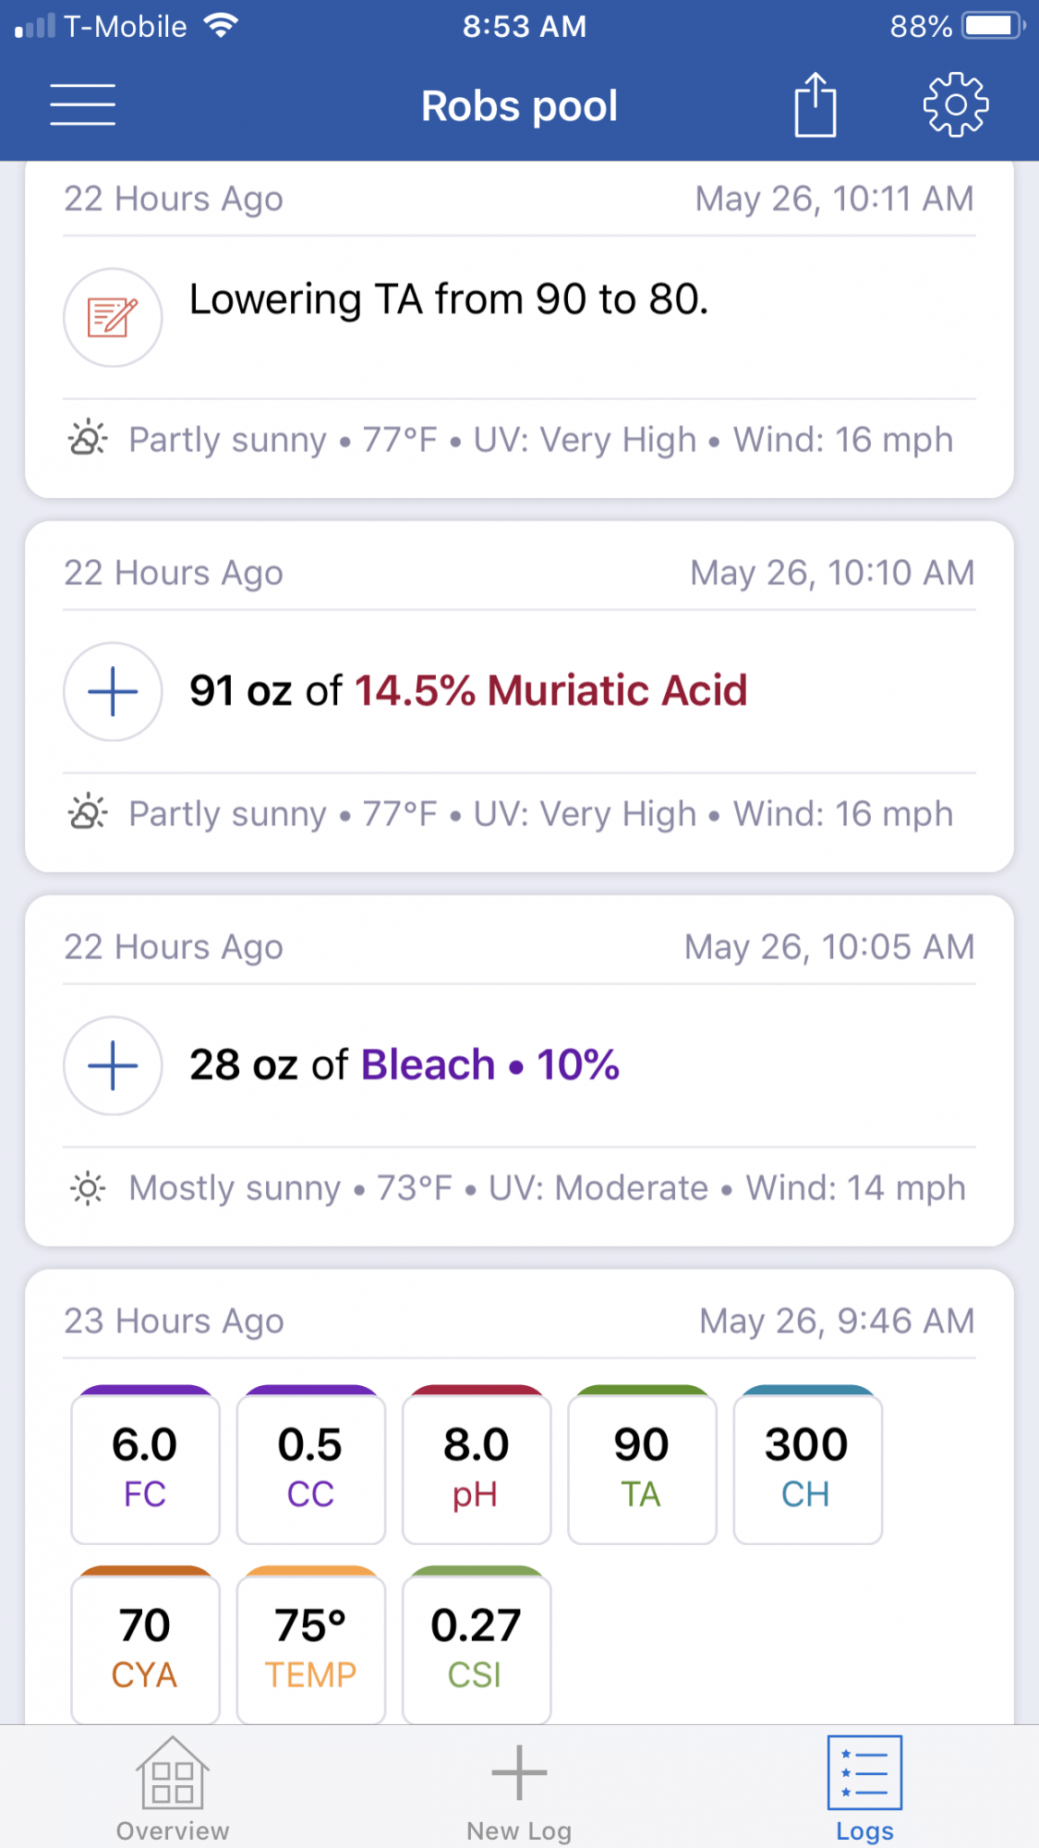Select the 0.27 CSI reading tile
This screenshot has width=1039, height=1848.
tap(477, 1645)
